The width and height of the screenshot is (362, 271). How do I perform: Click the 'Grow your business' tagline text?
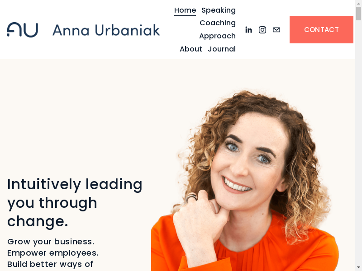pos(51,242)
